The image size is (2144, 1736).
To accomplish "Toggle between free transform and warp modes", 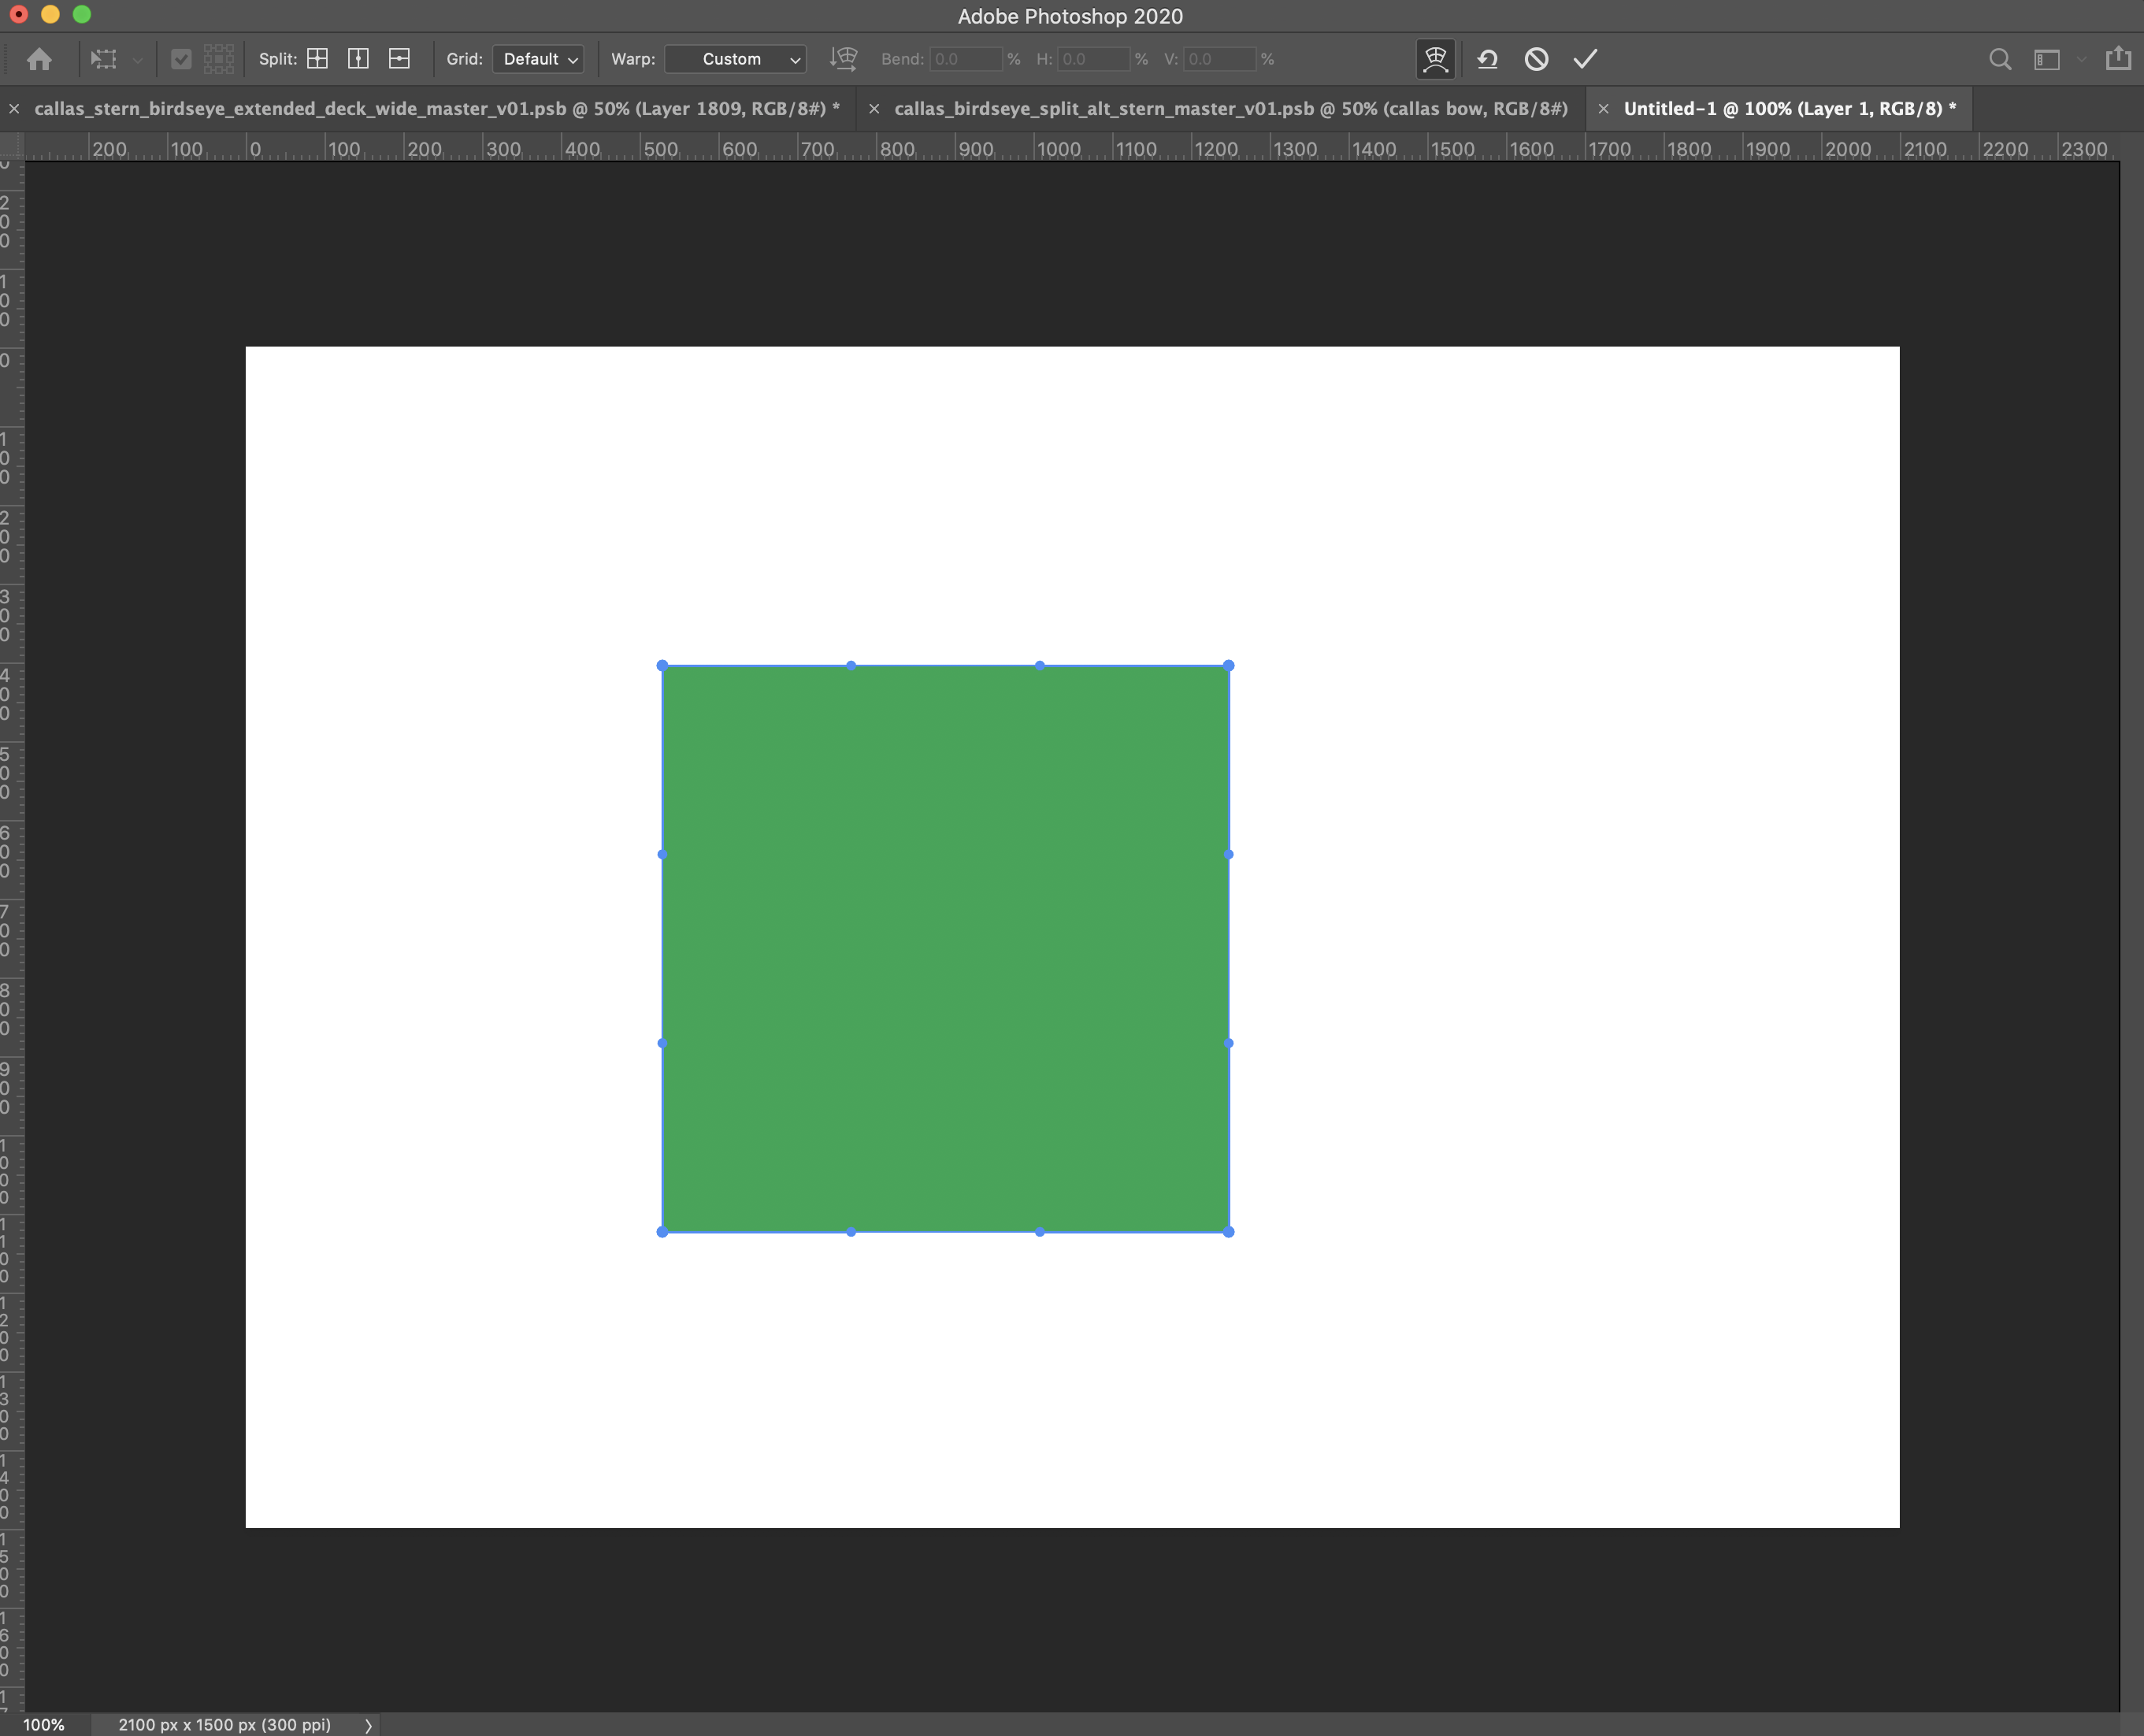I will [x=1435, y=59].
